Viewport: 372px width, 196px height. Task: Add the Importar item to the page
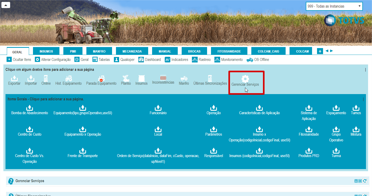[31, 80]
